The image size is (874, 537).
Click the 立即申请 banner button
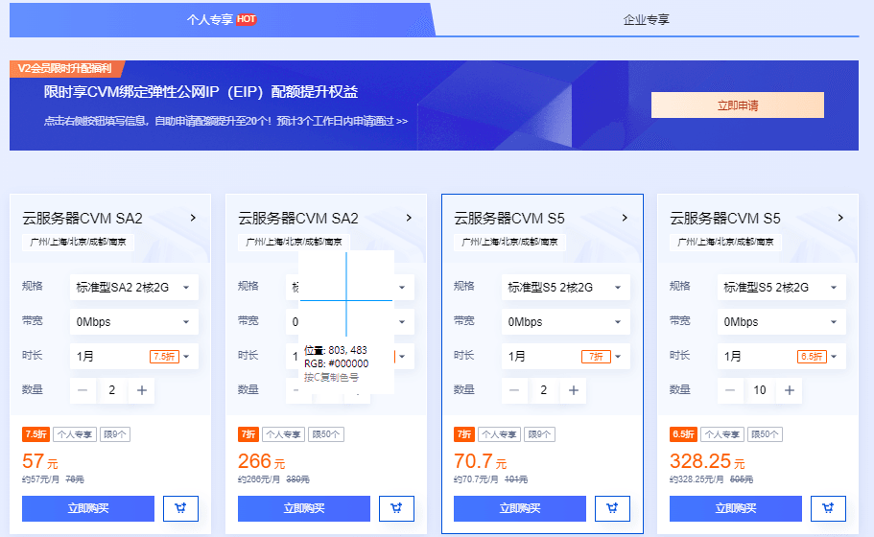coord(738,105)
